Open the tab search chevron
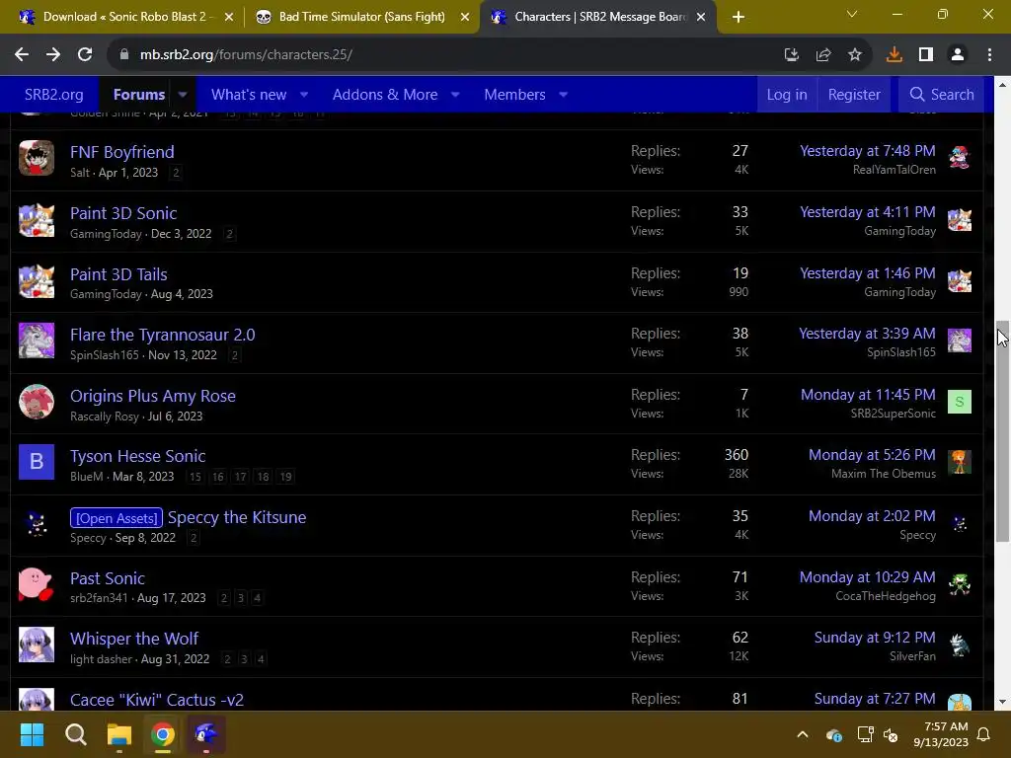This screenshot has width=1011, height=758. [x=852, y=14]
